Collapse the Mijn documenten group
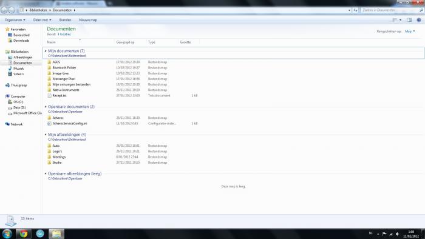This screenshot has width=425, height=239. (x=46, y=51)
